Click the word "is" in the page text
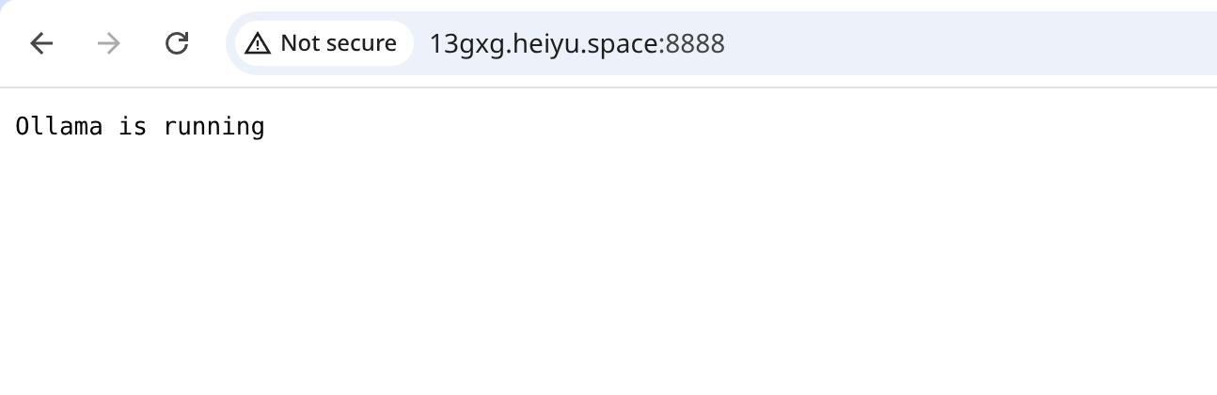 tap(133, 126)
